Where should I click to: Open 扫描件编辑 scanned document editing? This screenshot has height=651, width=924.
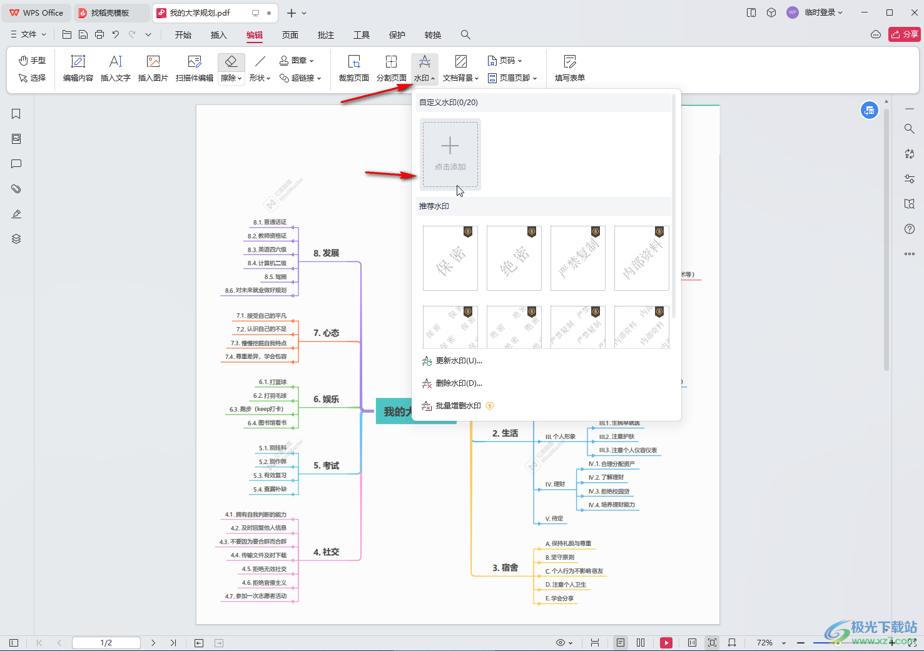click(x=195, y=69)
